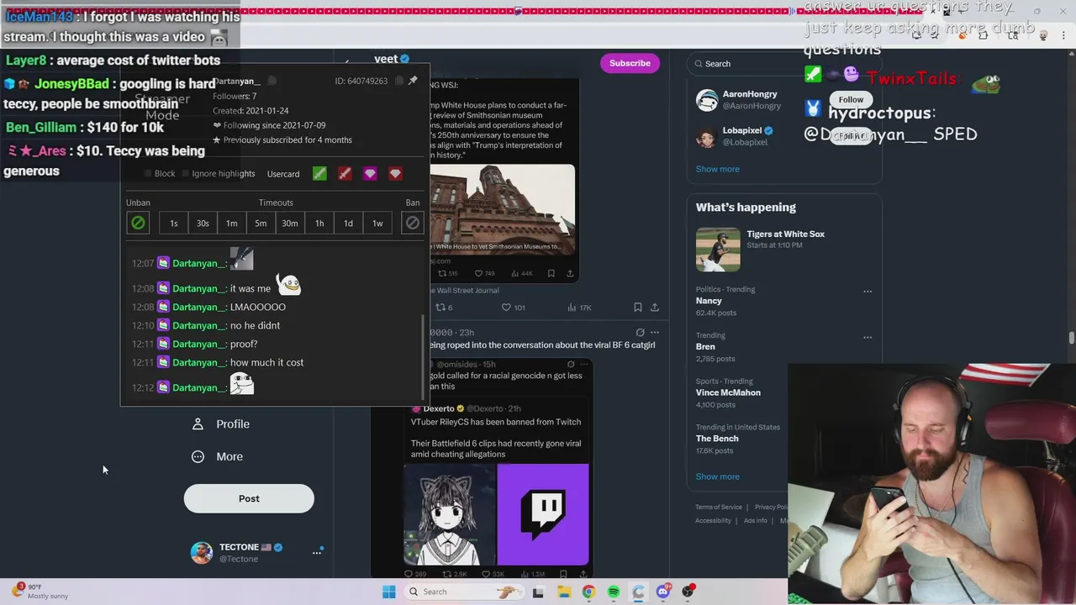Pin the Dartanyan__ usercard popup
Viewport: 1076px width, 605px height.
[413, 81]
